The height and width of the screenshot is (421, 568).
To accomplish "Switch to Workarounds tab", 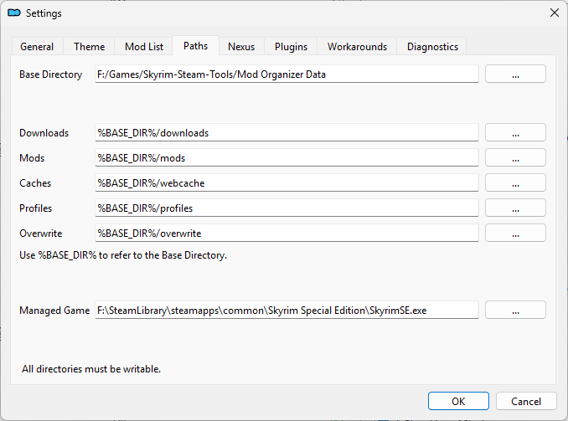I will pos(357,47).
